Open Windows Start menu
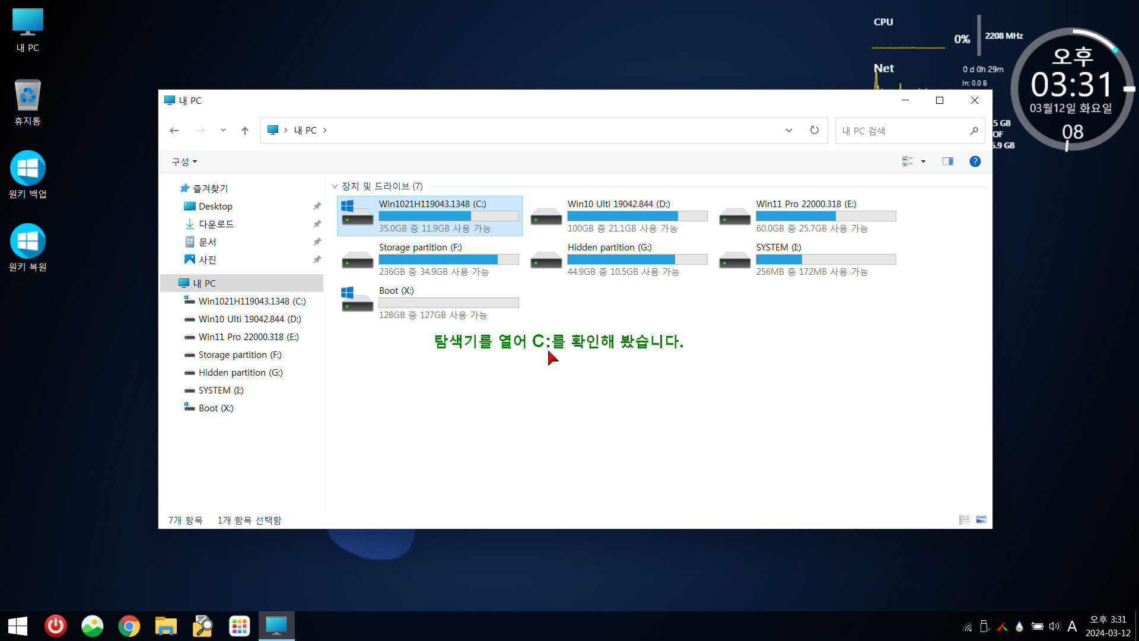1139x641 pixels. coord(18,626)
